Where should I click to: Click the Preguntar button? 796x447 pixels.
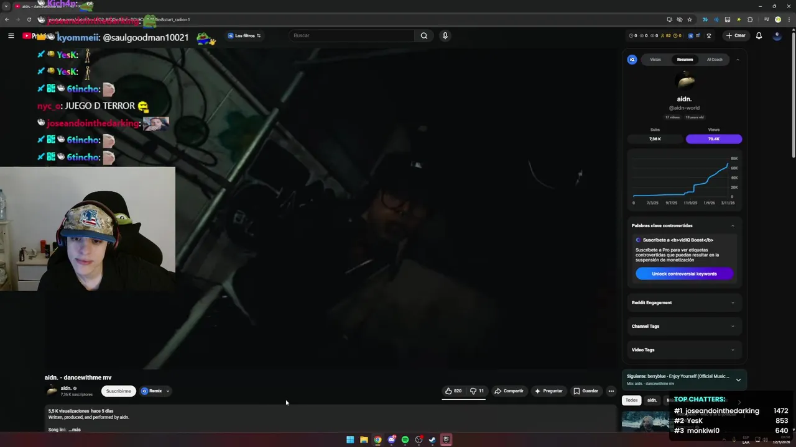(x=548, y=391)
